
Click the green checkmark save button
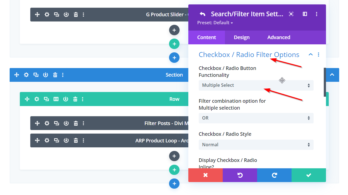click(x=309, y=175)
